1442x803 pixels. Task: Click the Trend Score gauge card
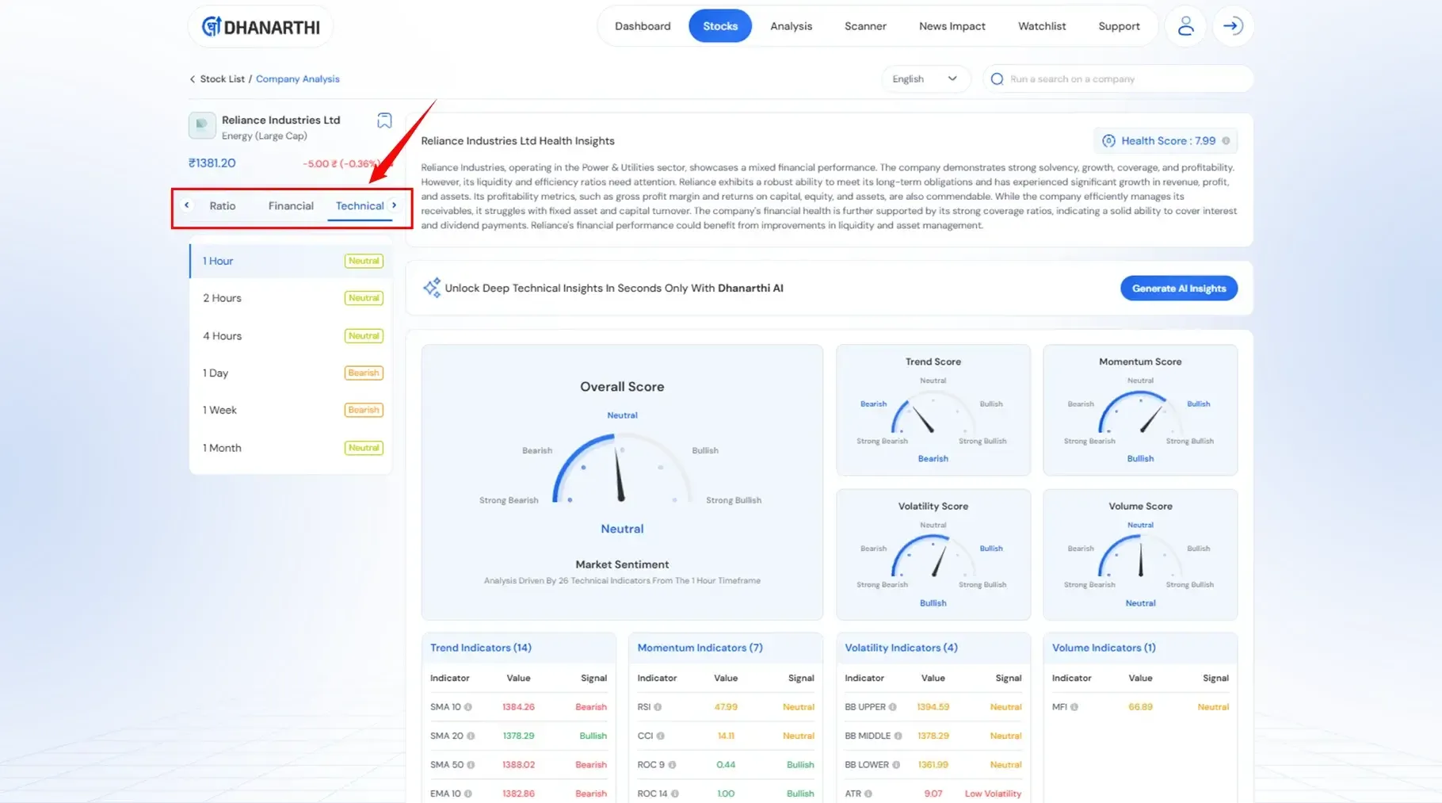(933, 410)
